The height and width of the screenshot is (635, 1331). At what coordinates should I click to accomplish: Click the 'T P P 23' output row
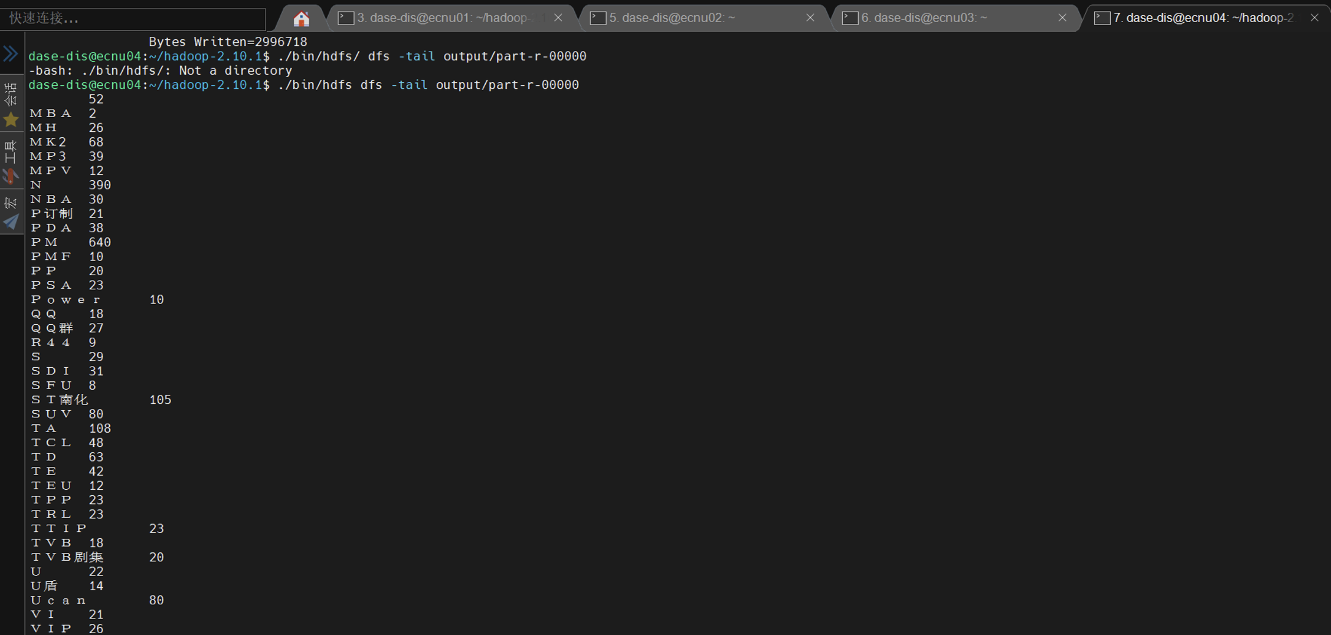67,500
